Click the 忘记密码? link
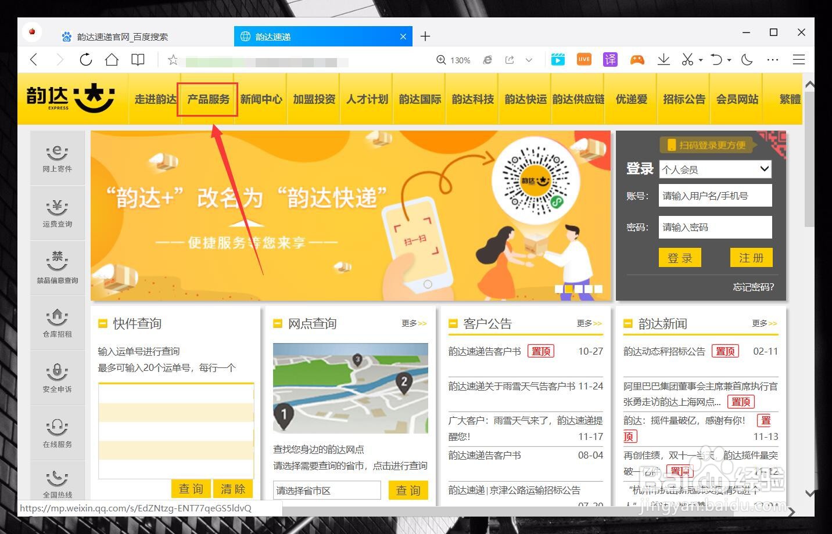The height and width of the screenshot is (534, 832). pyautogui.click(x=754, y=287)
